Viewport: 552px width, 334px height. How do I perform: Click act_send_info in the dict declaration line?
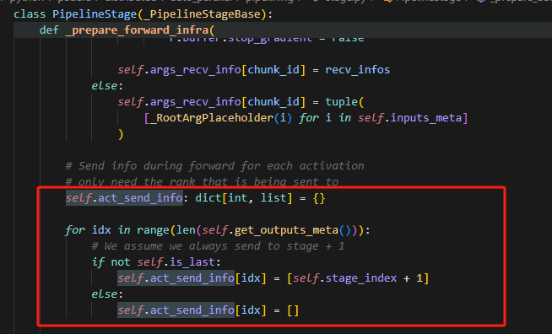click(x=140, y=198)
